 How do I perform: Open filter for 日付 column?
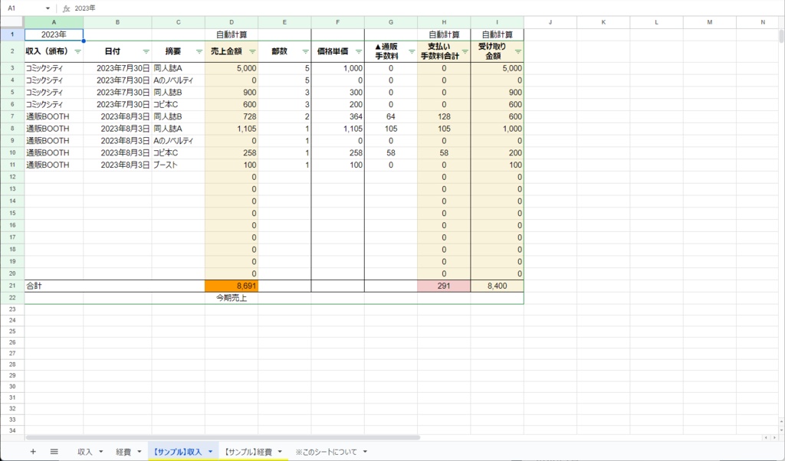pos(146,51)
